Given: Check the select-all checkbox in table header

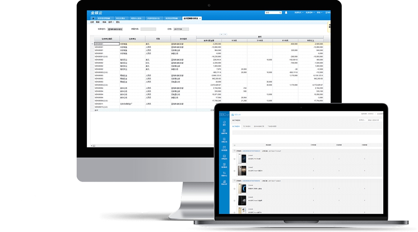Looking at the screenshot, I should [x=234, y=145].
